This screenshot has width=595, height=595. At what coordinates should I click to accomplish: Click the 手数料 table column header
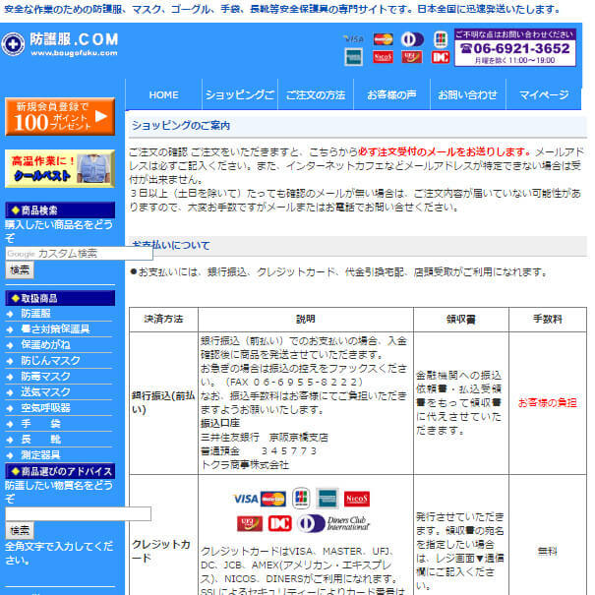[x=548, y=319]
